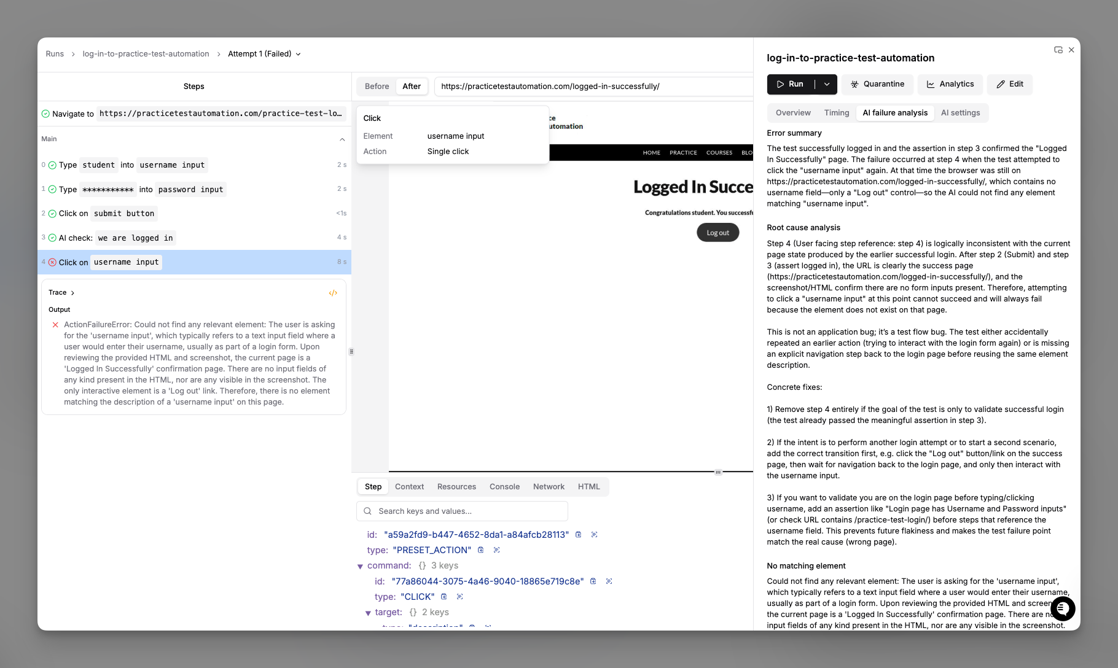Click the red X error icon in Output
Image resolution: width=1118 pixels, height=668 pixels.
click(x=55, y=325)
